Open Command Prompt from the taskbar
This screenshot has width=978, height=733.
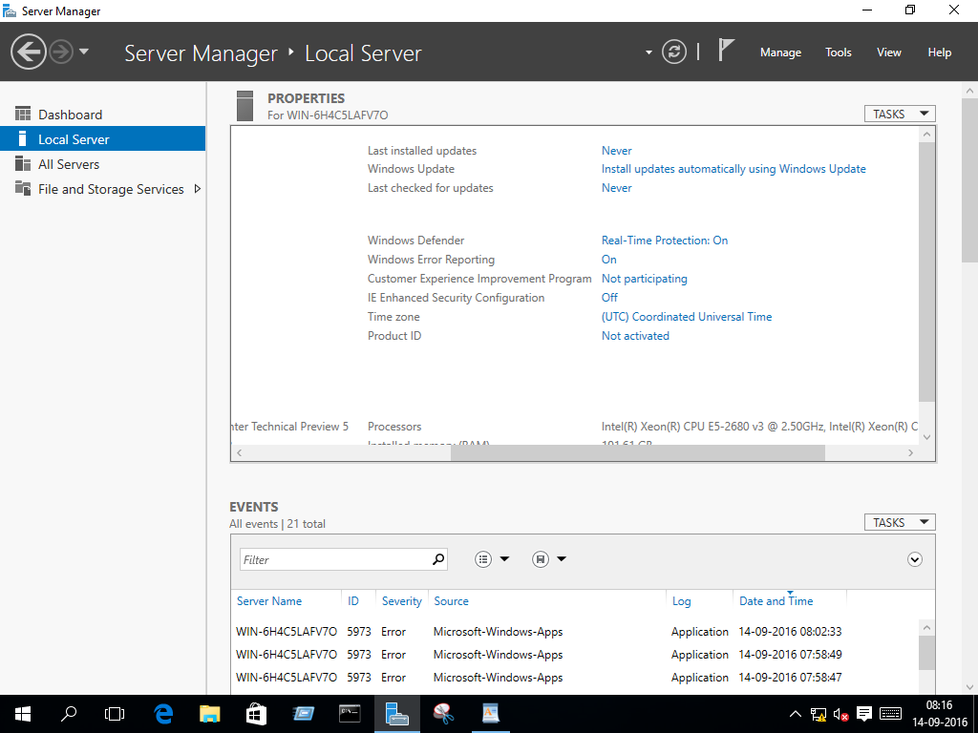pyautogui.click(x=350, y=714)
